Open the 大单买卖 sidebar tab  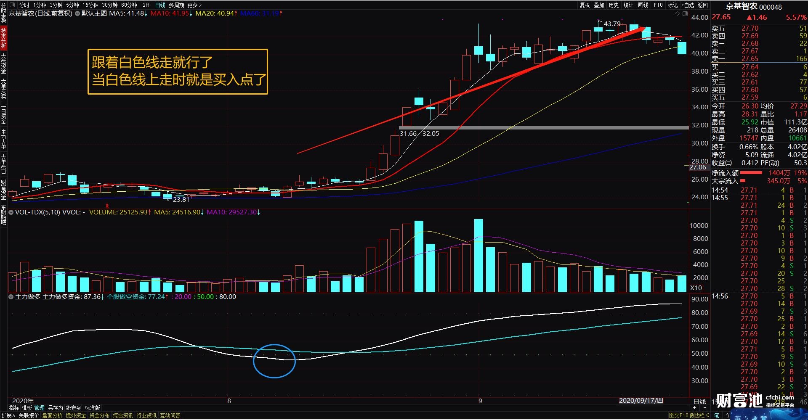click(x=3, y=89)
